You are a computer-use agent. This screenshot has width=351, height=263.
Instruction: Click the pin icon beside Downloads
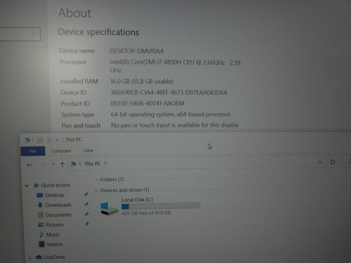click(x=86, y=204)
